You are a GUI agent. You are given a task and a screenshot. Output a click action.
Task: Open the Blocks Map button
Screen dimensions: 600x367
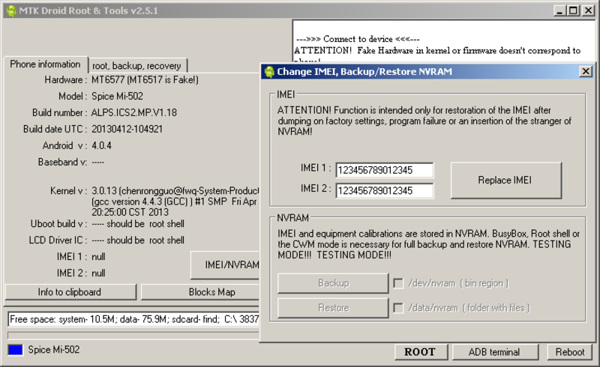click(x=201, y=292)
